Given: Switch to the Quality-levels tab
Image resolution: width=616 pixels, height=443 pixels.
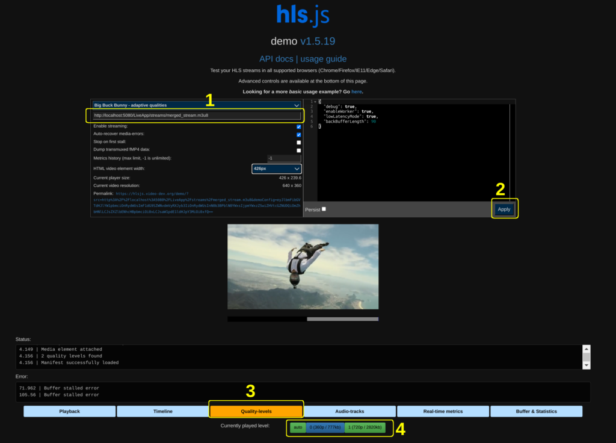Looking at the screenshot, I should [x=256, y=411].
